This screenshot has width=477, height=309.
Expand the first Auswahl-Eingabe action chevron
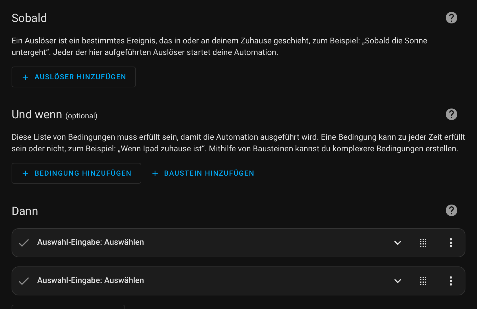pos(398,243)
